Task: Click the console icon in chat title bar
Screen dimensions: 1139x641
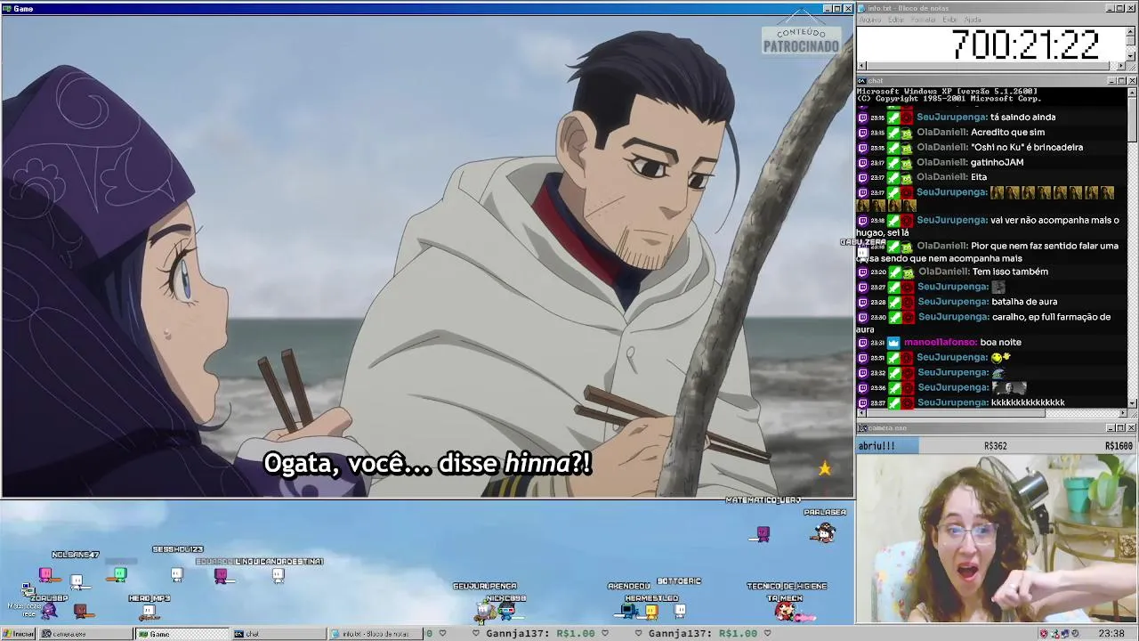Action: (x=861, y=81)
